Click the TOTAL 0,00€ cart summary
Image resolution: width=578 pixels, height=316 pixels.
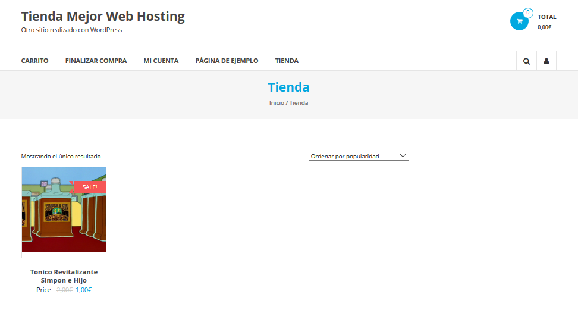(546, 22)
